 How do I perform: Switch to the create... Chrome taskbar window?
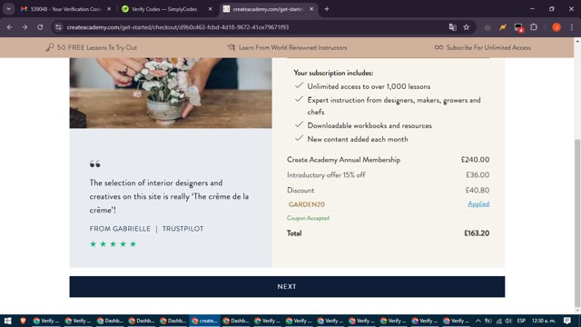(x=204, y=321)
